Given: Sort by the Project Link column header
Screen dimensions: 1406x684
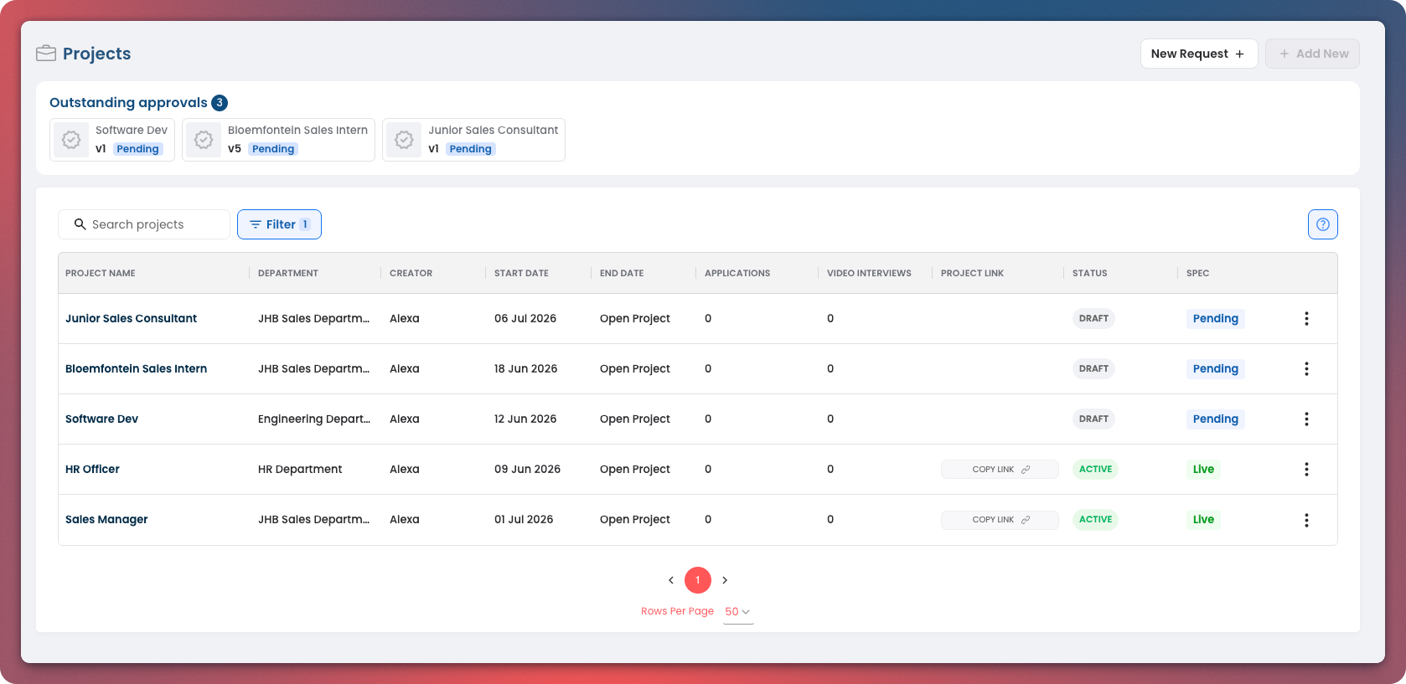Looking at the screenshot, I should [x=972, y=273].
